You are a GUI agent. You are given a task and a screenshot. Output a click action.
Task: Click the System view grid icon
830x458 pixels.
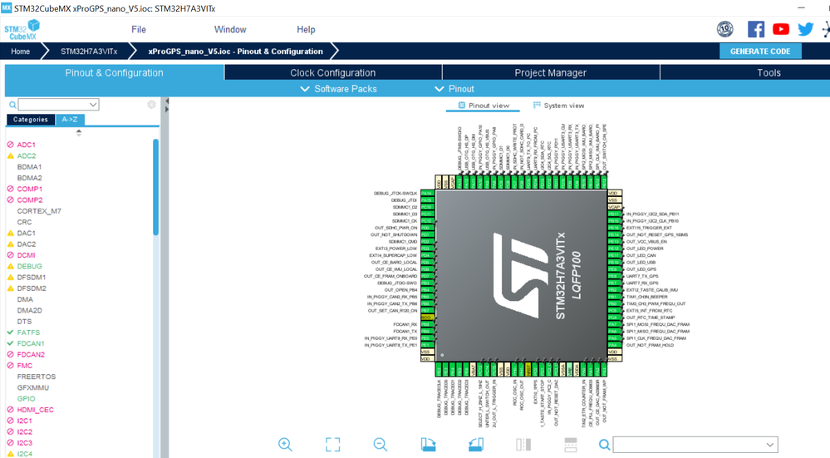(x=537, y=106)
